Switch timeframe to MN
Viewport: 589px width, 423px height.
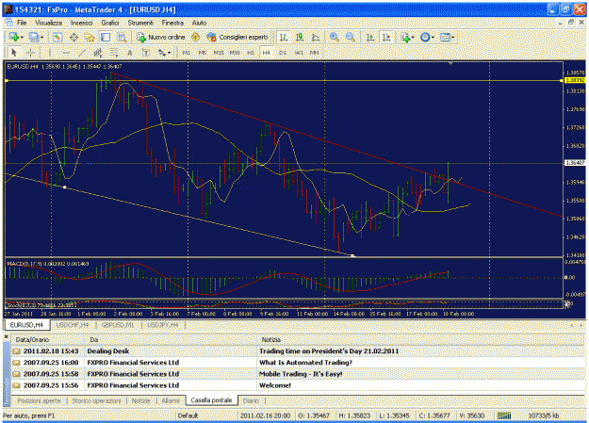tap(314, 53)
